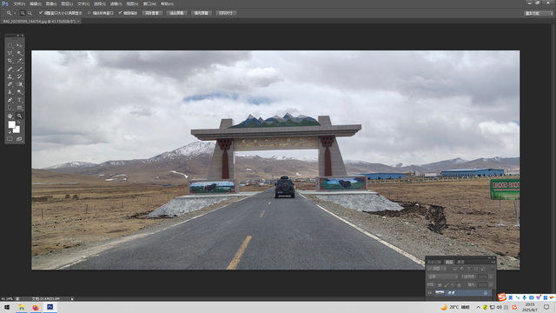Toggle the scrubby zoom checkbox

[120, 13]
